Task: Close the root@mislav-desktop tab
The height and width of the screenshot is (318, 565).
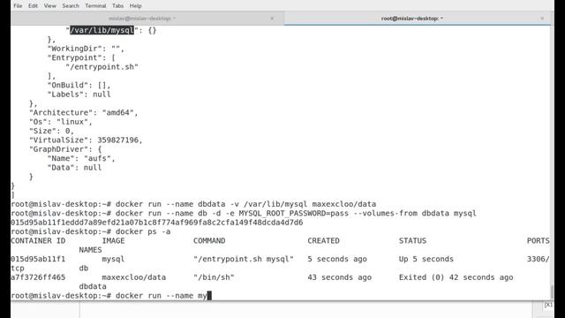Action: click(542, 19)
